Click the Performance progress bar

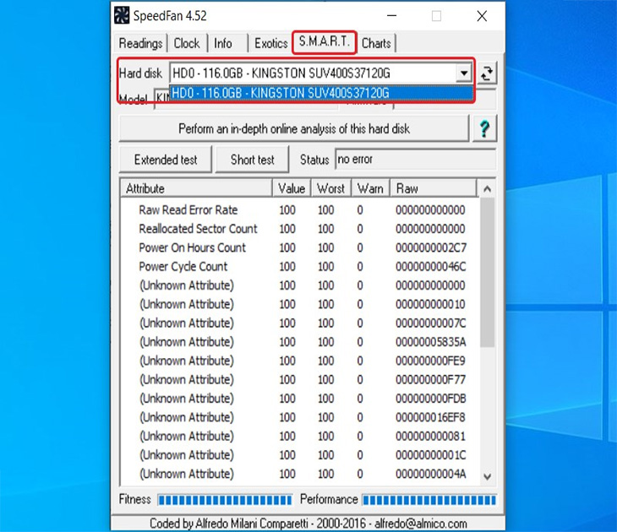pos(429,500)
